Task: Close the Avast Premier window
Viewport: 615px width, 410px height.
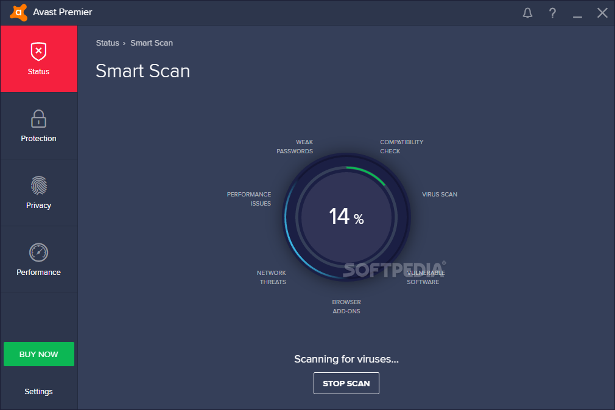Action: (x=602, y=13)
